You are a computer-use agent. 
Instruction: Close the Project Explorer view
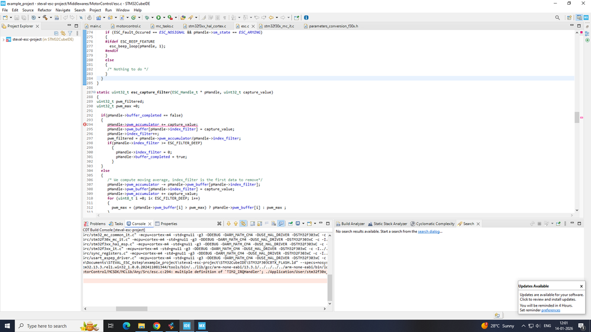(37, 26)
